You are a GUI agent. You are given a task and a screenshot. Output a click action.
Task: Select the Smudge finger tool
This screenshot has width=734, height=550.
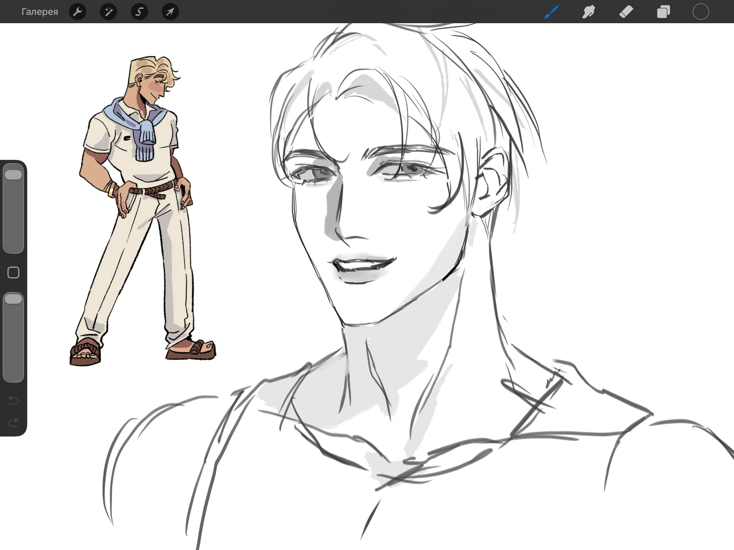tap(589, 12)
